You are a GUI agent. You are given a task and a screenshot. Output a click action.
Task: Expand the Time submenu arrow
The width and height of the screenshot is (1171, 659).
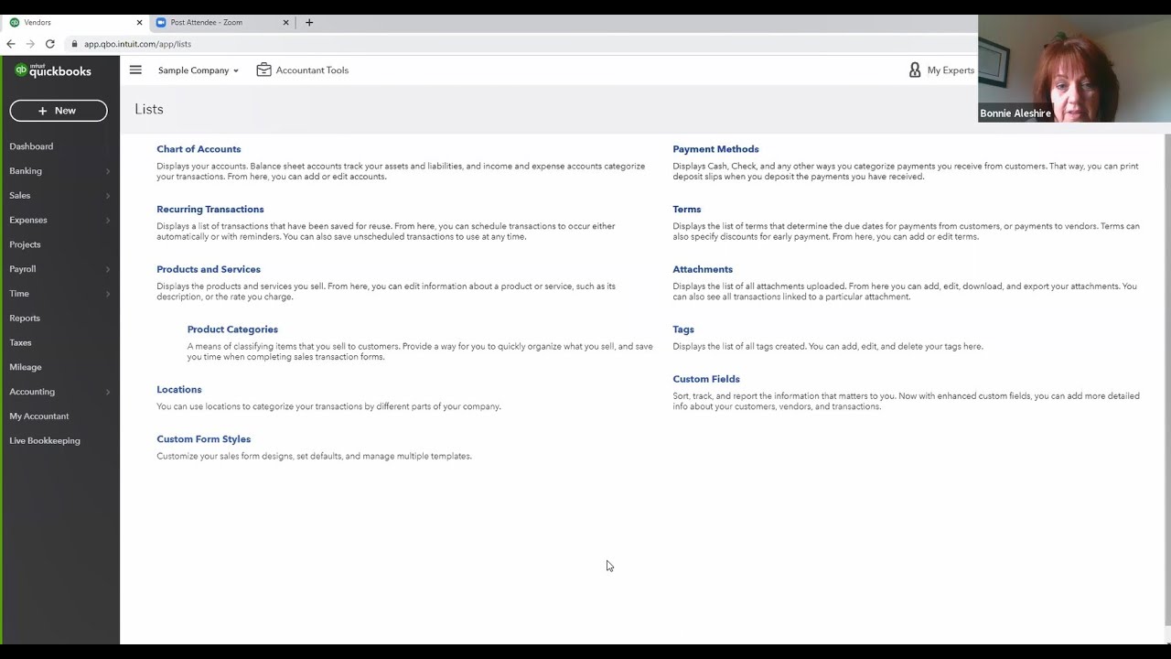coord(108,294)
